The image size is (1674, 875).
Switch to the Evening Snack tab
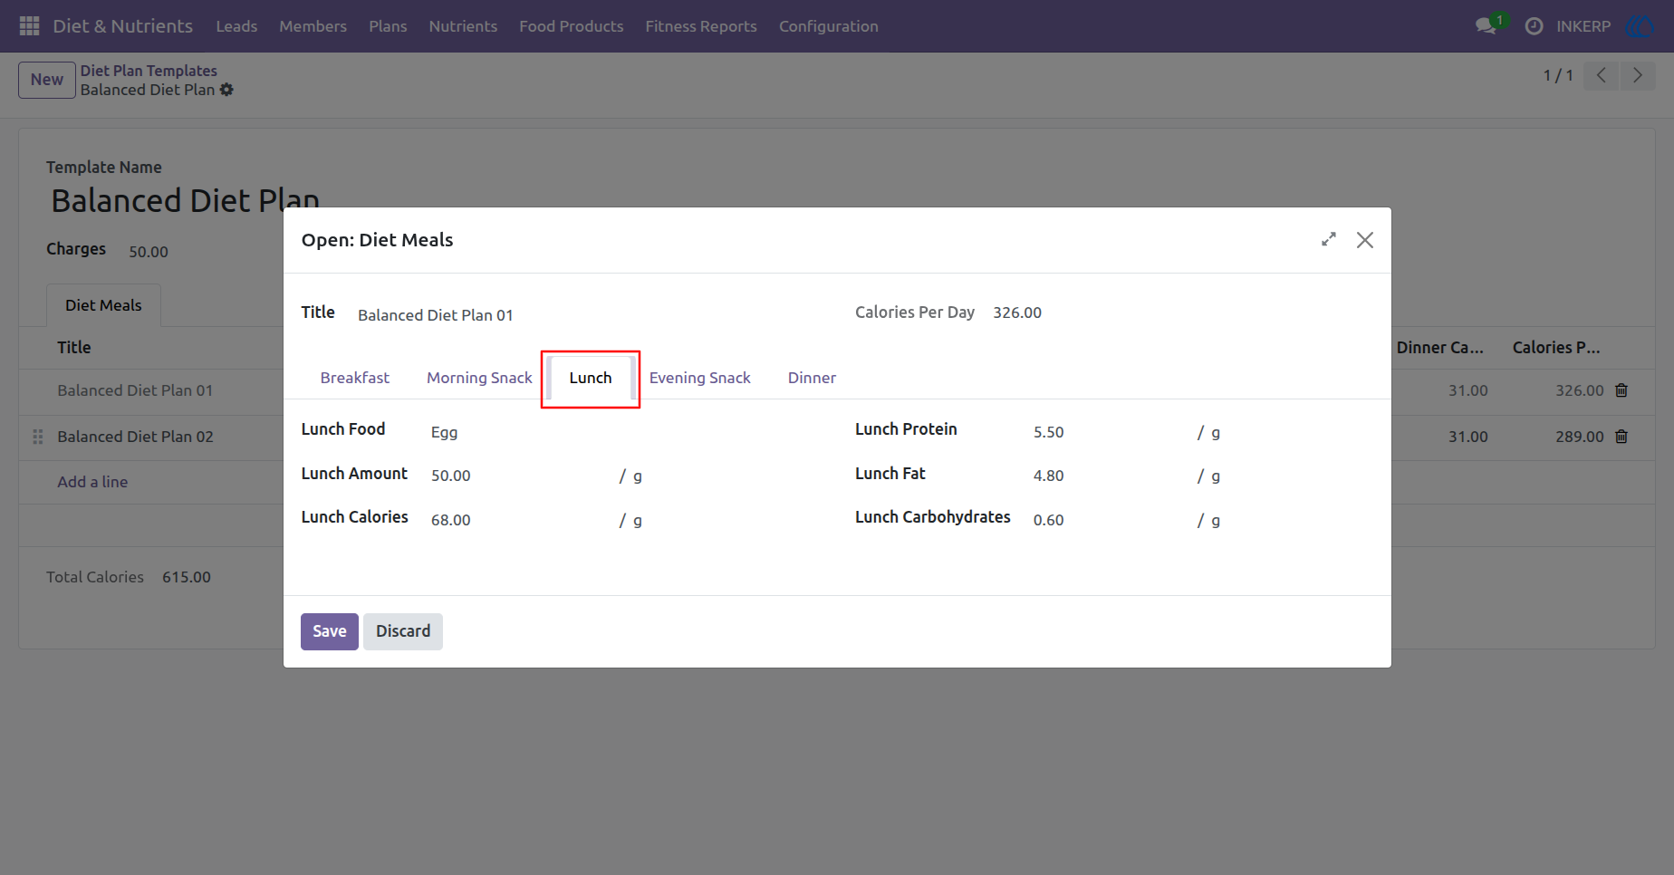[699, 378]
